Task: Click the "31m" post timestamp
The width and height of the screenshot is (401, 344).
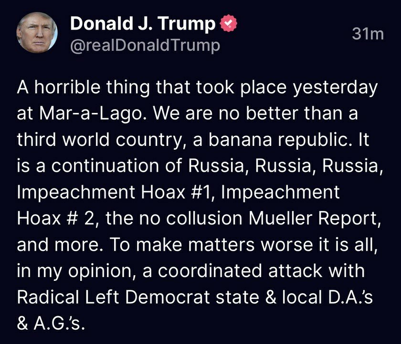Action: (x=367, y=34)
